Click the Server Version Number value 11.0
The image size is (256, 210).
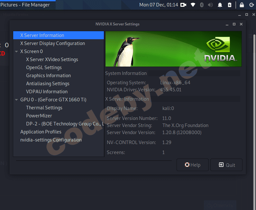pos(167,118)
